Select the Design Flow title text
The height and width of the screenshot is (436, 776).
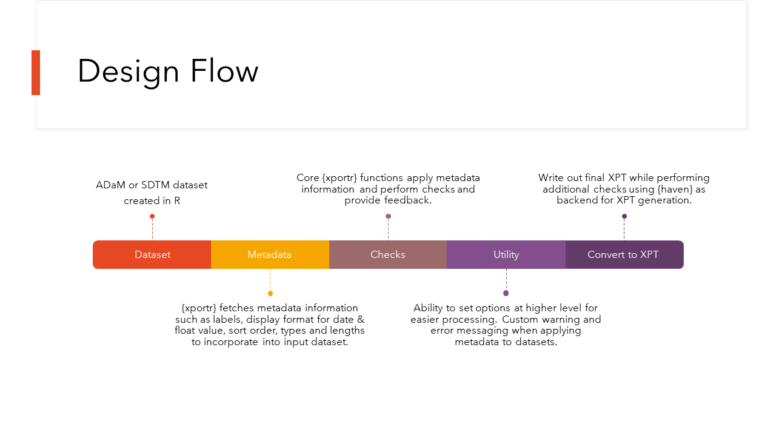pyautogui.click(x=168, y=71)
